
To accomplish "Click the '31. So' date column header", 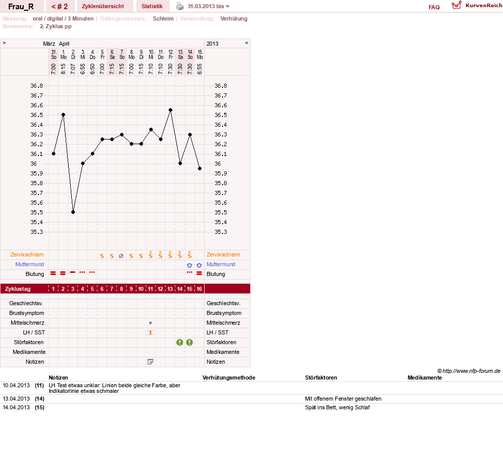I will coord(53,54).
